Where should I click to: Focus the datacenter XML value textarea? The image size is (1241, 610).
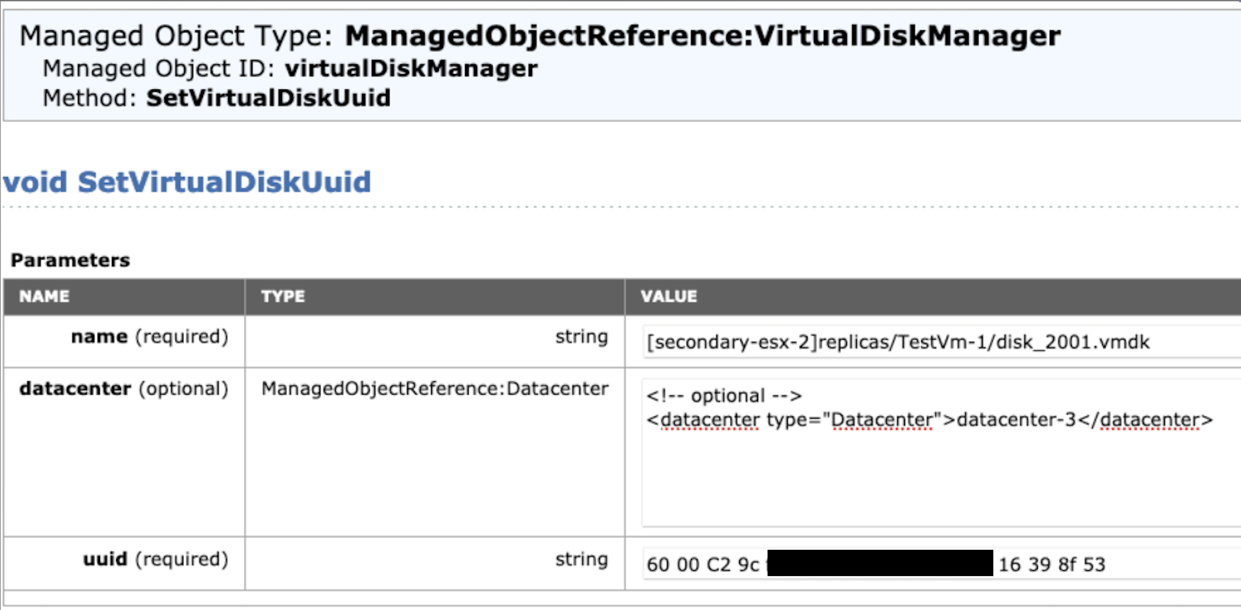coord(941,477)
